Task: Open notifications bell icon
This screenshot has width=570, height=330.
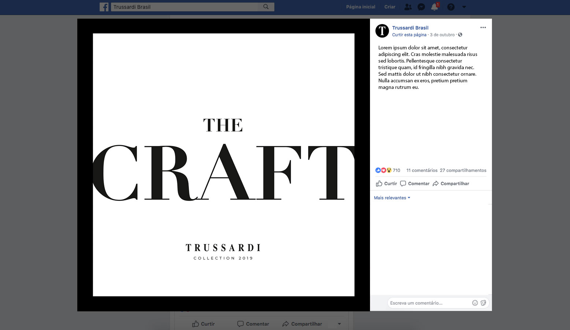Action: 434,7
